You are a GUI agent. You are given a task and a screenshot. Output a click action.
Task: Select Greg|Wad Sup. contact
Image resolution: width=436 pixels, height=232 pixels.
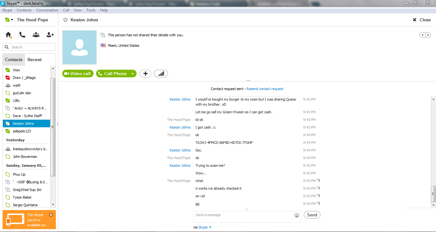26,190
